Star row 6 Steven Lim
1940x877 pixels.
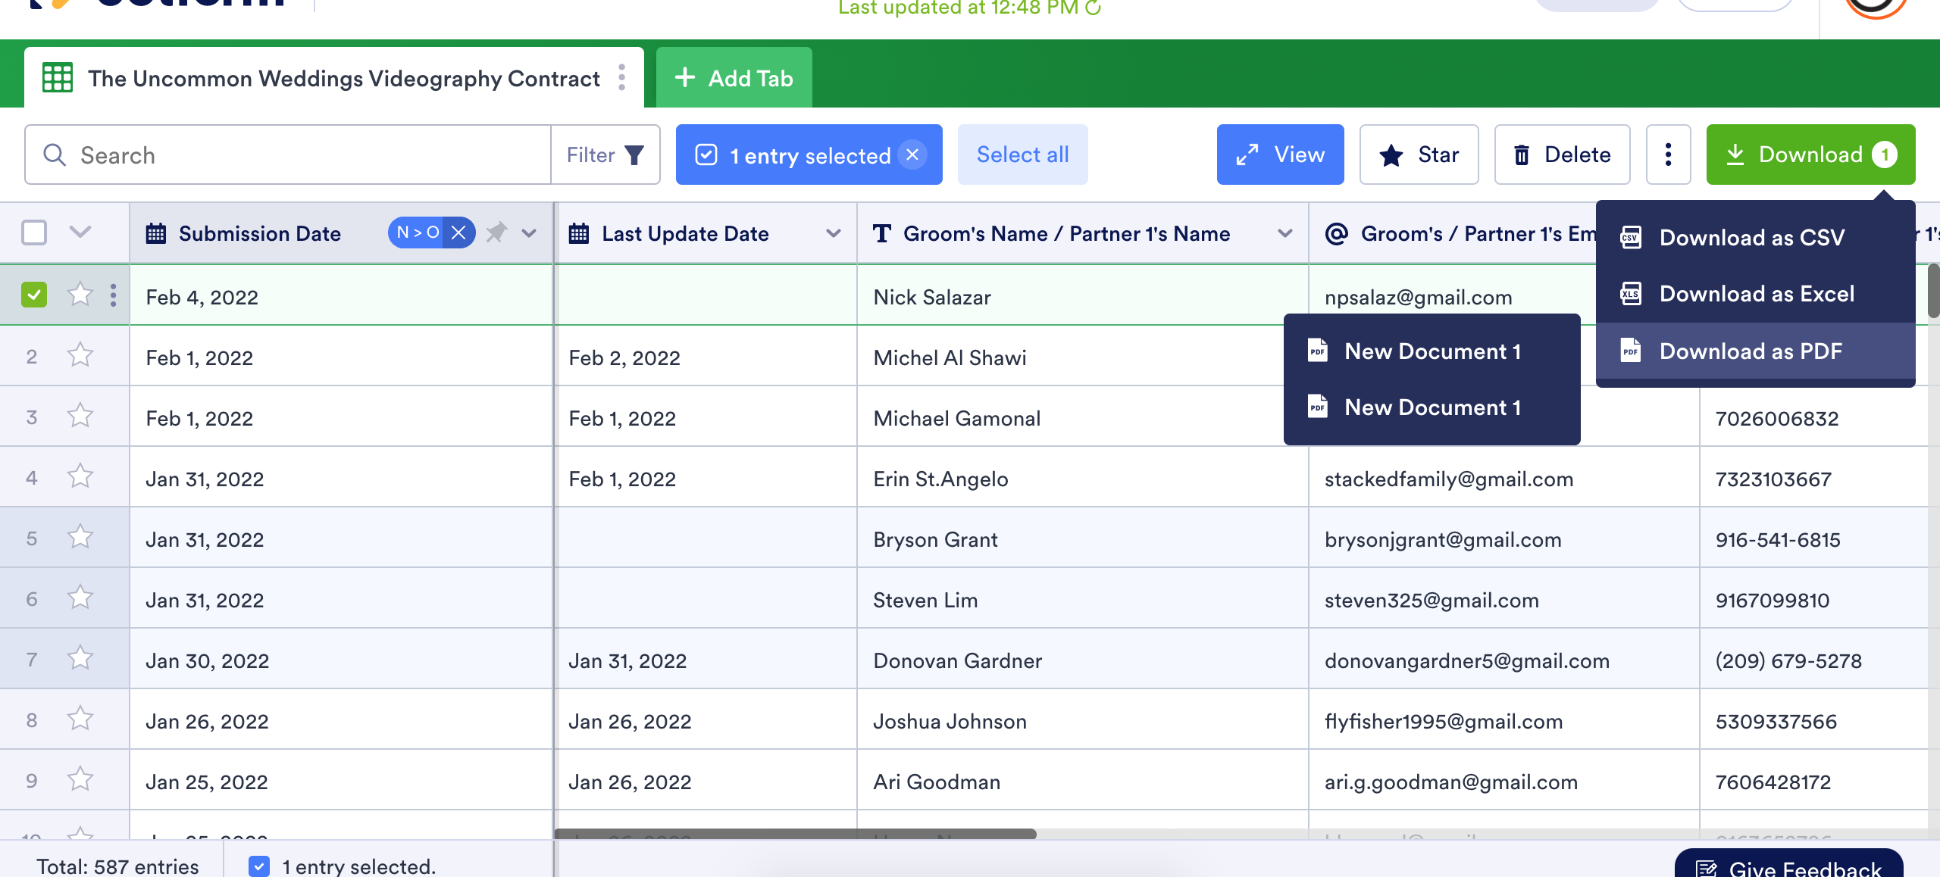click(x=80, y=597)
